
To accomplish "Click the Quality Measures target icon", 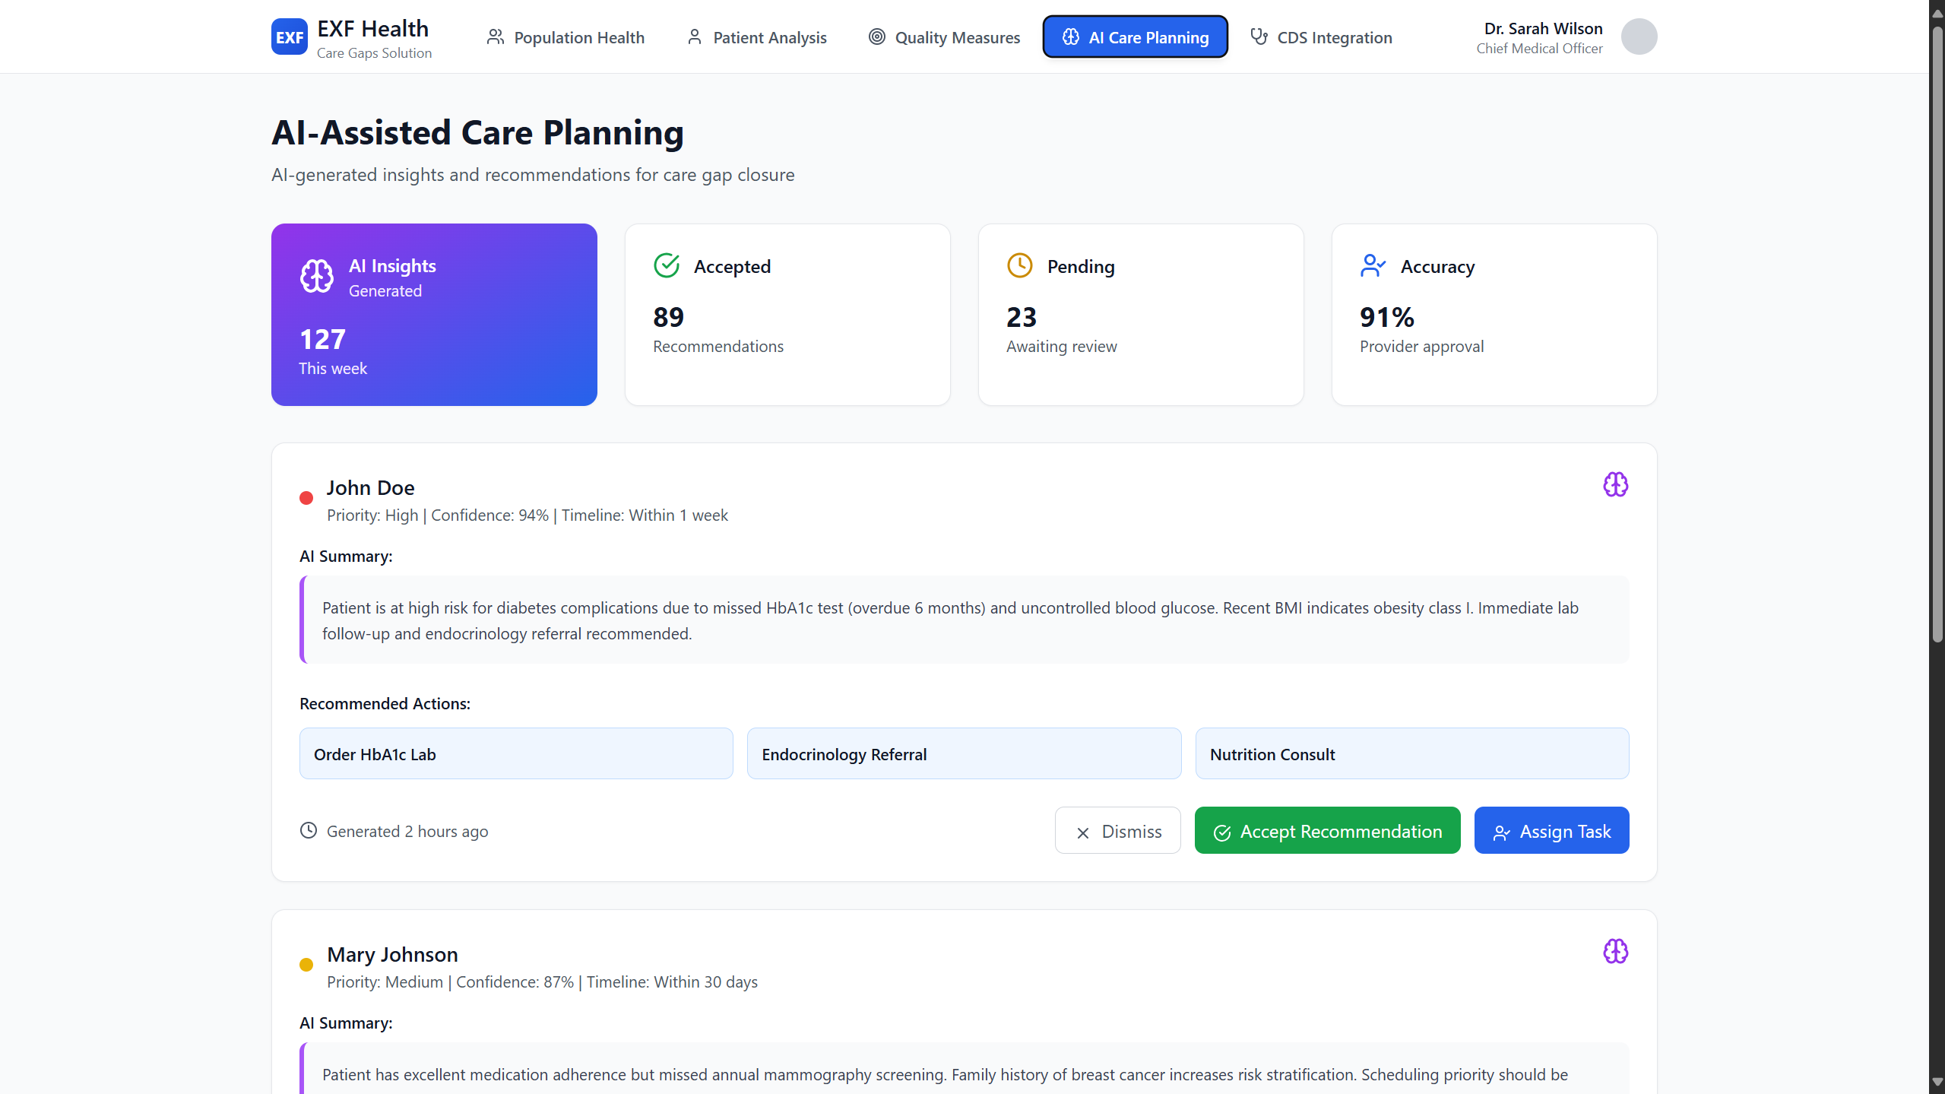I will click(x=877, y=36).
